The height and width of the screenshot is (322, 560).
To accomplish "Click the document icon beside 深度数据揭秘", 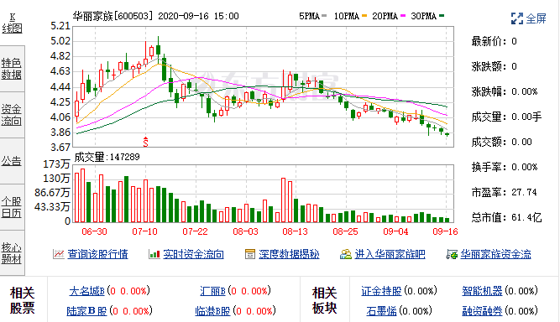I will (250, 254).
